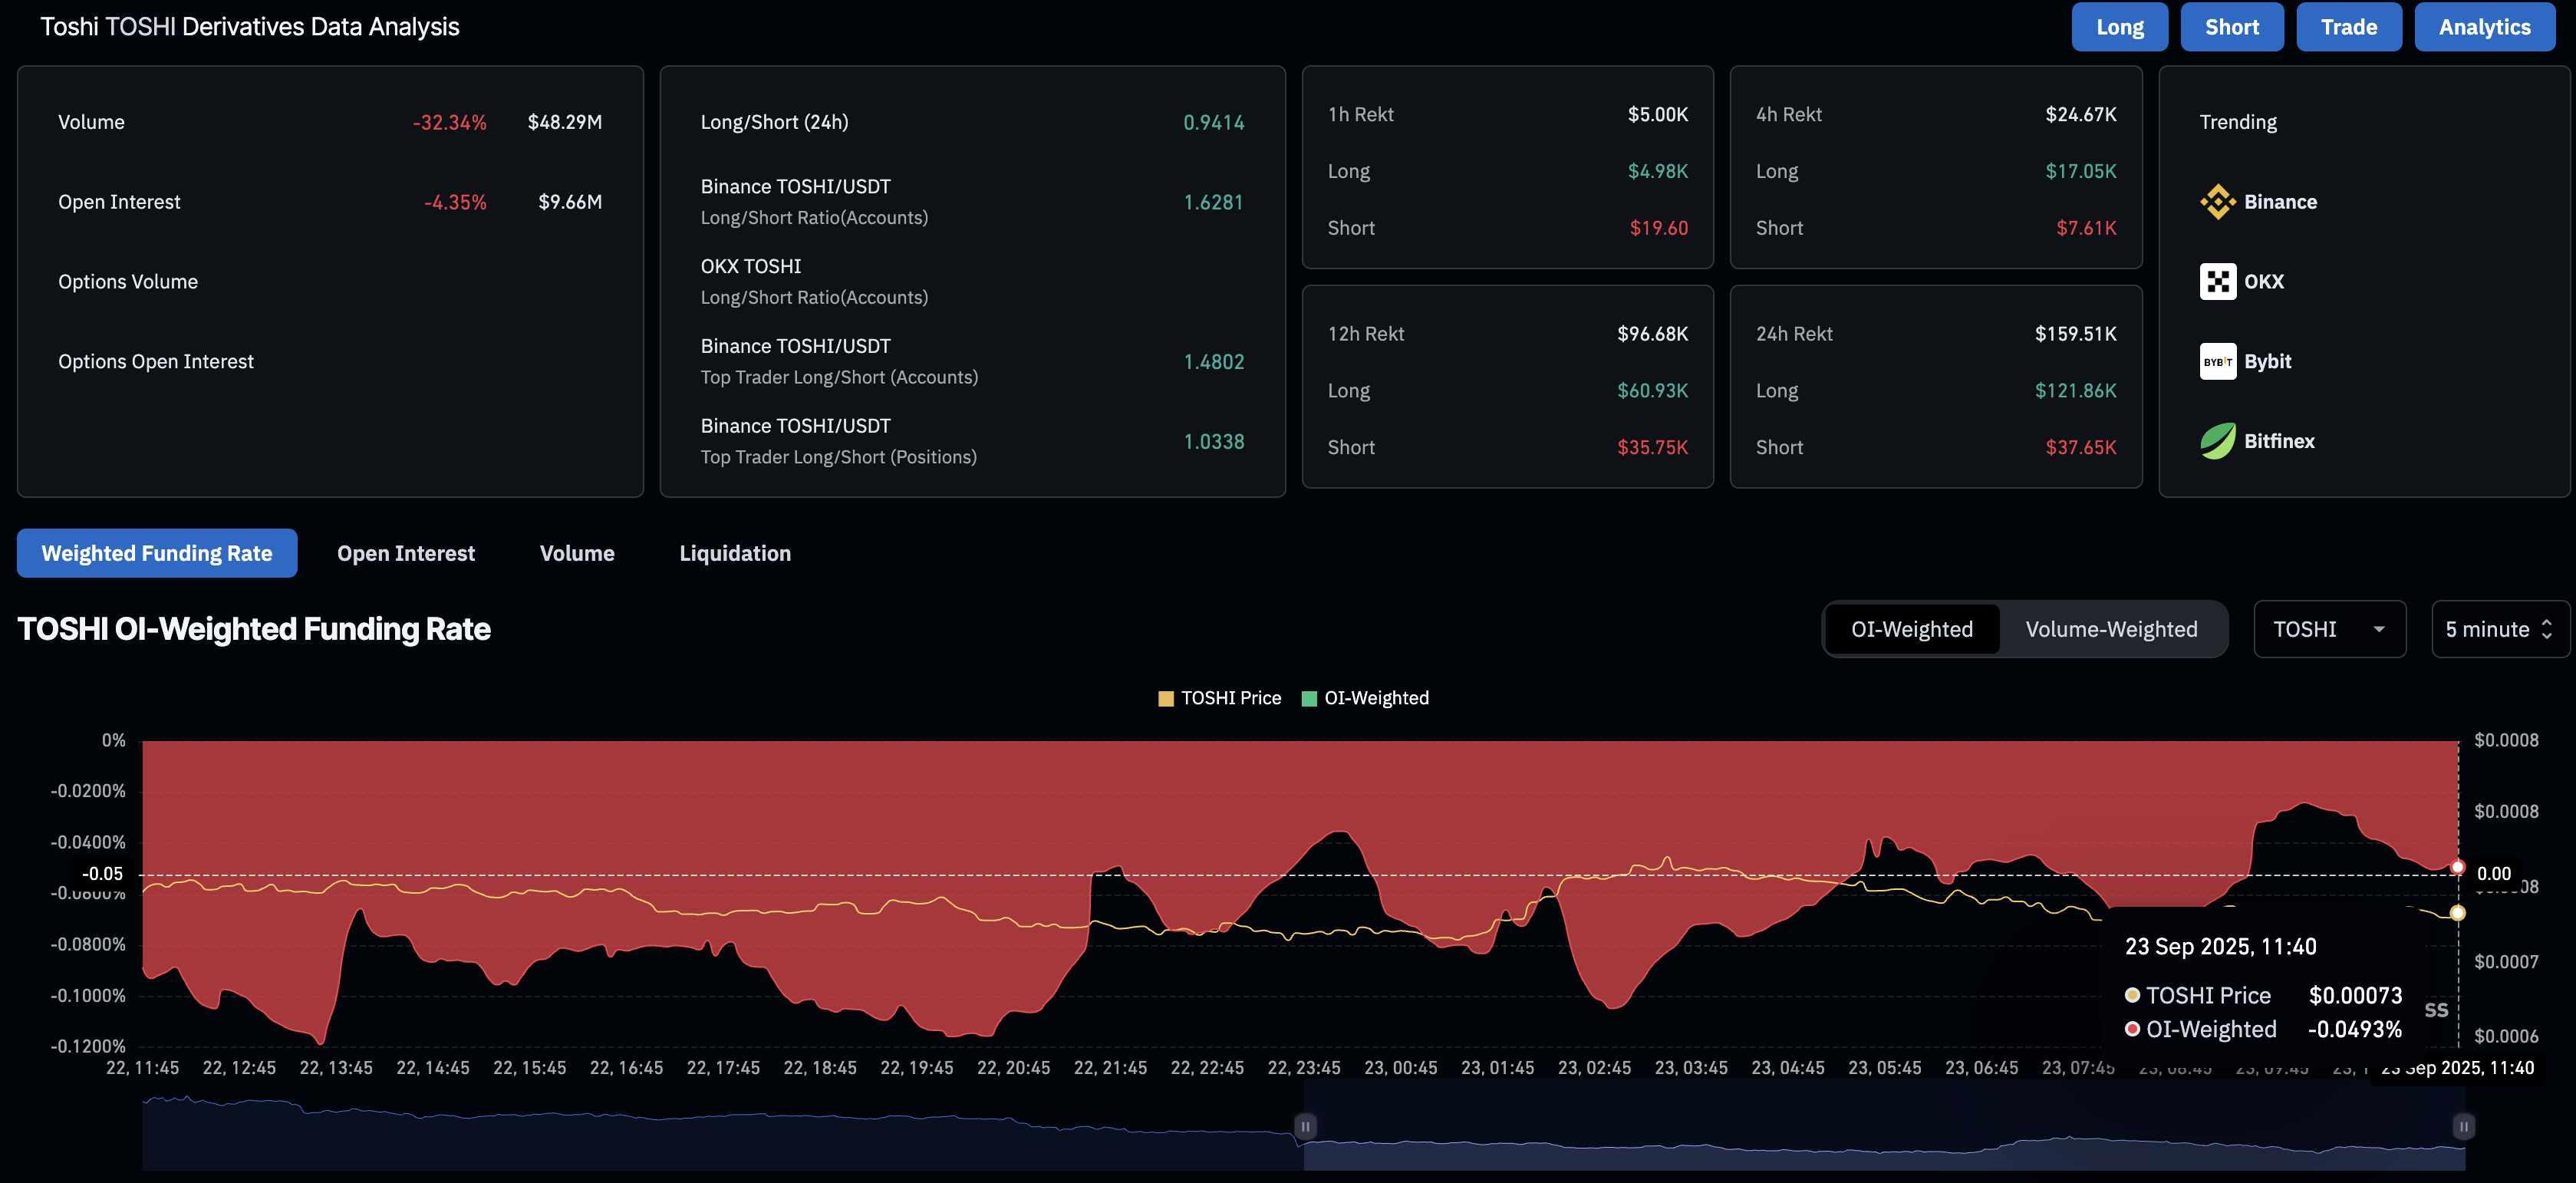Open the TOSHI symbol dropdown
Viewport: 2576px width, 1183px height.
pos(2329,629)
